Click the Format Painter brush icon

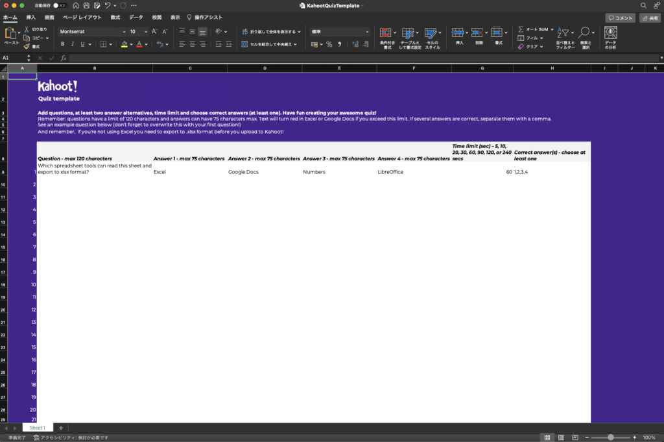click(27, 46)
